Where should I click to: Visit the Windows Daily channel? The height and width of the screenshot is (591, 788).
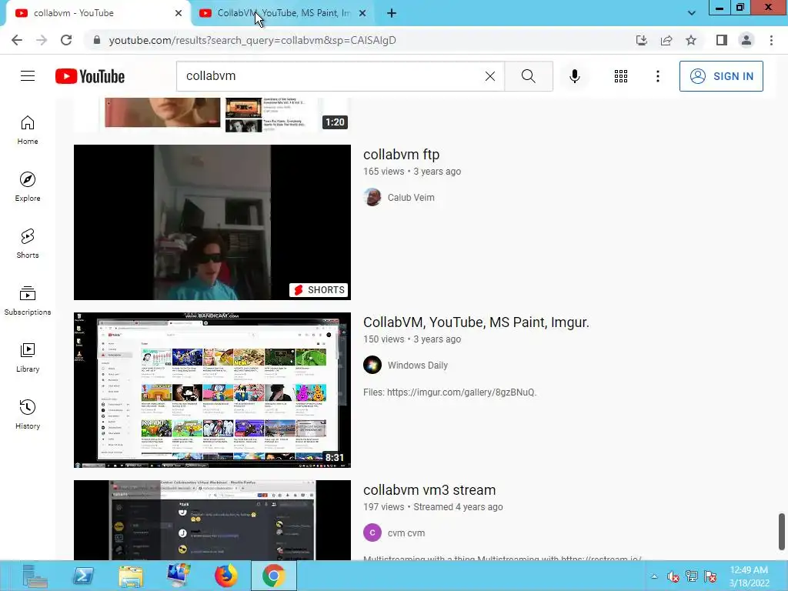pos(418,366)
